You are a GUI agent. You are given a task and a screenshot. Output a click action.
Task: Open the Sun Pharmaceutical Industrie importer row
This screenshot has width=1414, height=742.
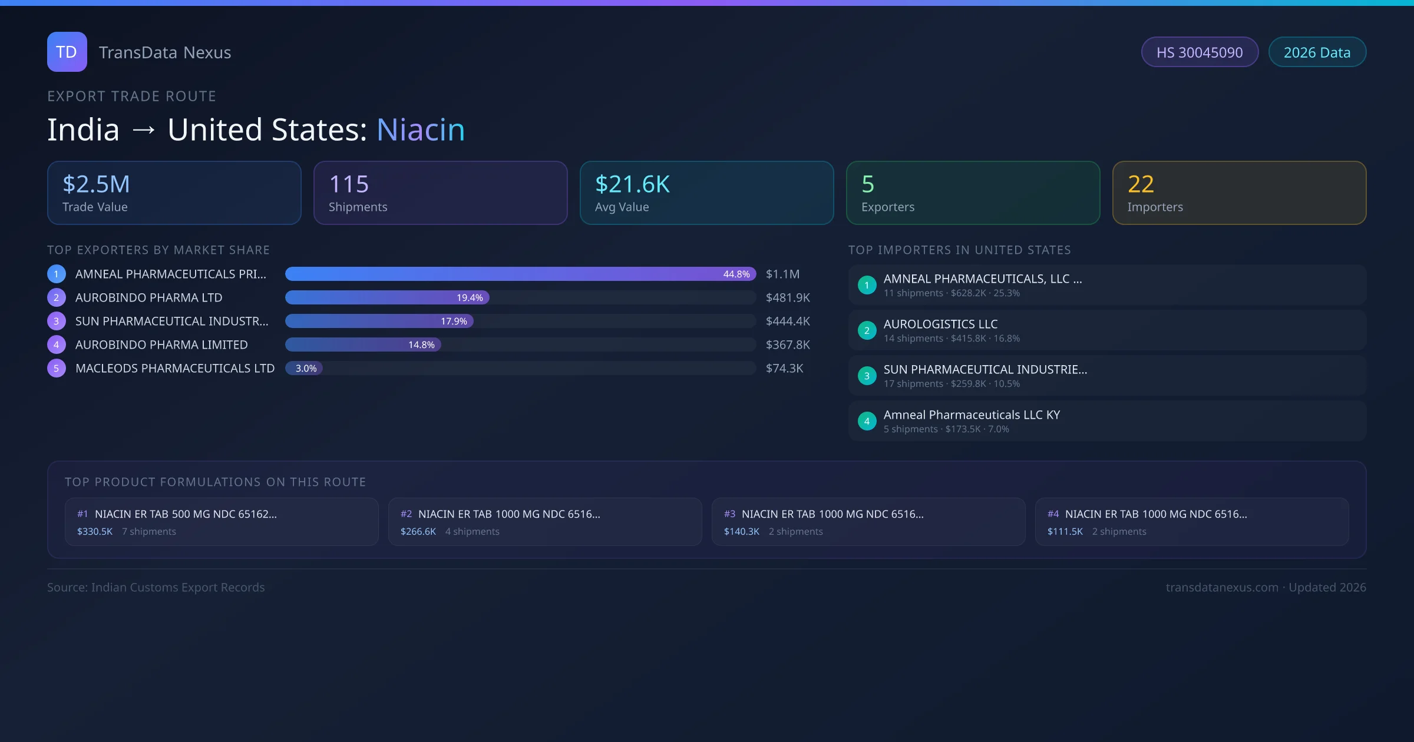(x=1106, y=376)
